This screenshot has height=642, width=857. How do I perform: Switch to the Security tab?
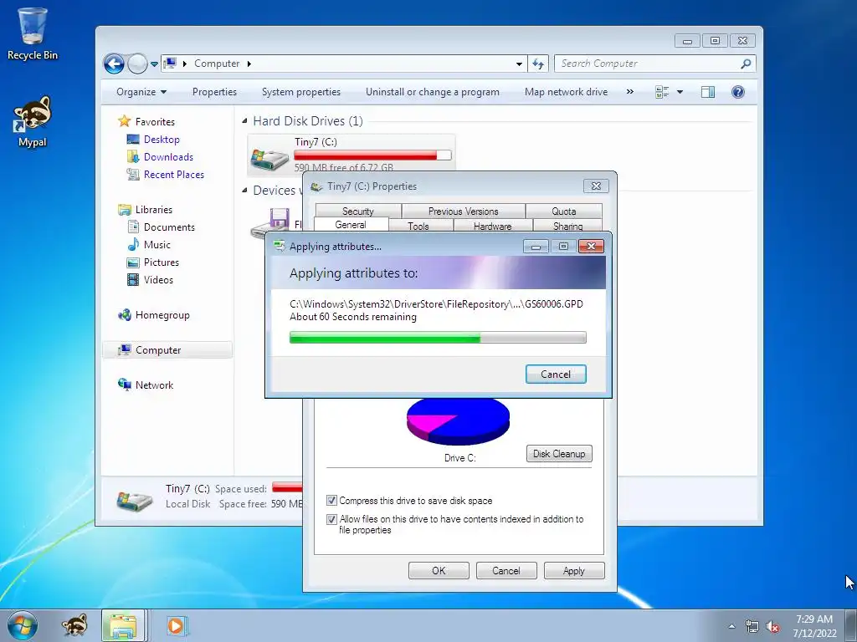(358, 211)
